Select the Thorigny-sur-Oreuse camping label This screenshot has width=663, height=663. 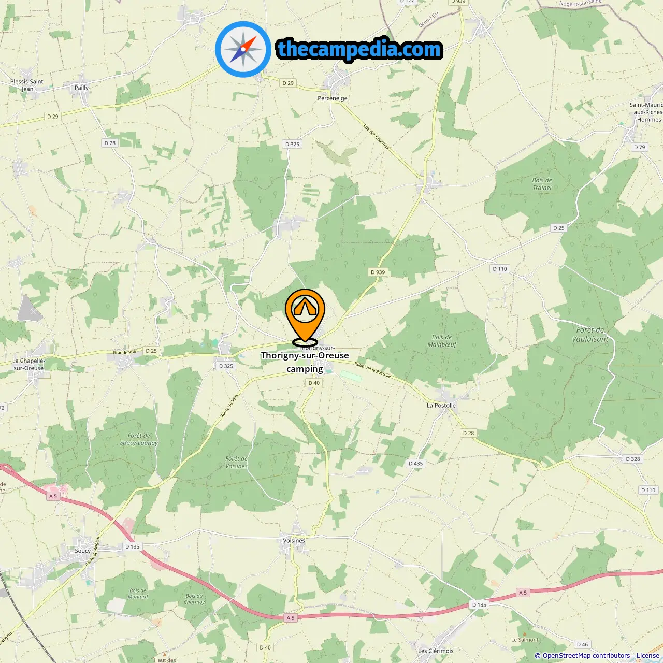(x=305, y=362)
